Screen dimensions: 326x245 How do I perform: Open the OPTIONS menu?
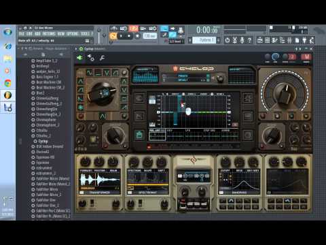pos(73,34)
